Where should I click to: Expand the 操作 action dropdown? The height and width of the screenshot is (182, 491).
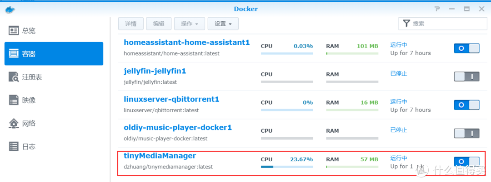pyautogui.click(x=190, y=24)
